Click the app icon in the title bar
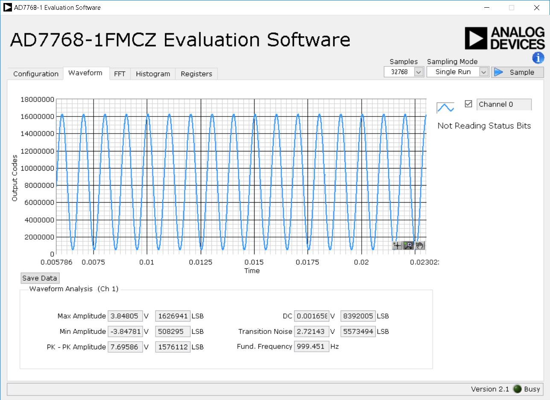This screenshot has height=400, width=550. pos(8,7)
